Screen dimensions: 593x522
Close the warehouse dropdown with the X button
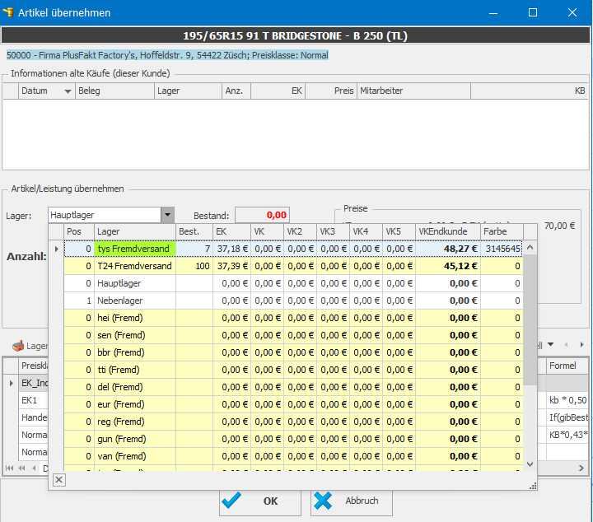click(59, 480)
